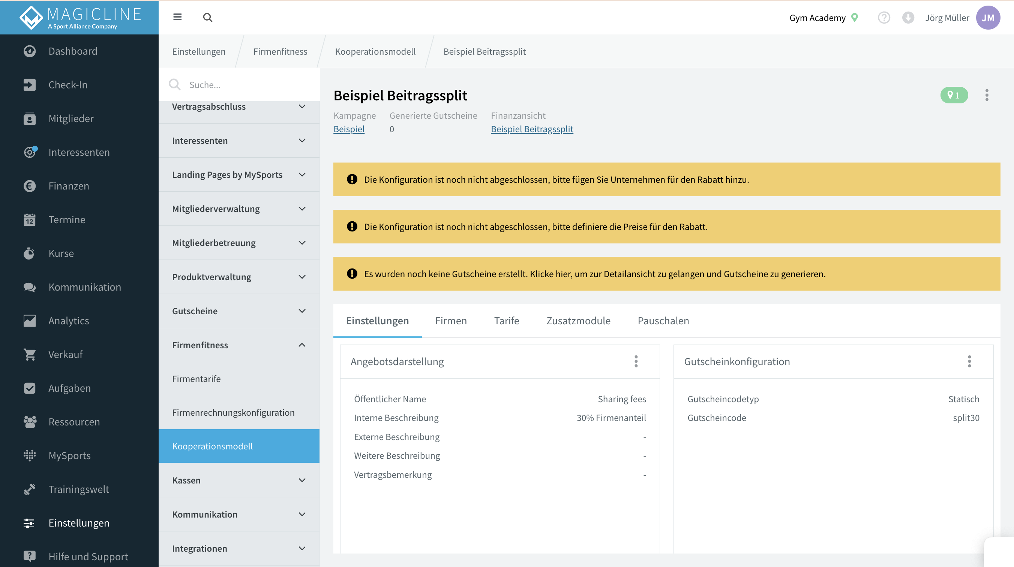Open Gutscheinkonfiguration card options menu

969,361
